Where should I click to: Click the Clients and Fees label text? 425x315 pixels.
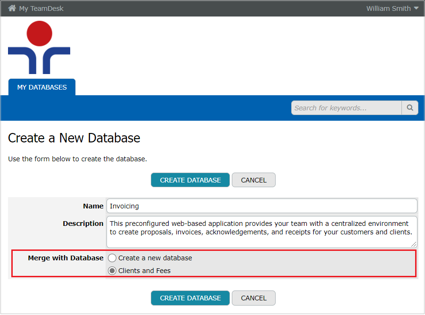point(144,271)
